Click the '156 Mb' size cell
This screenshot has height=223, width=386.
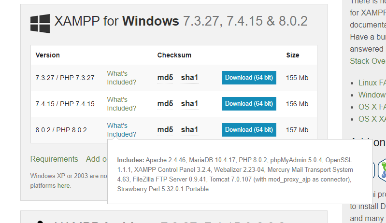tap(297, 104)
